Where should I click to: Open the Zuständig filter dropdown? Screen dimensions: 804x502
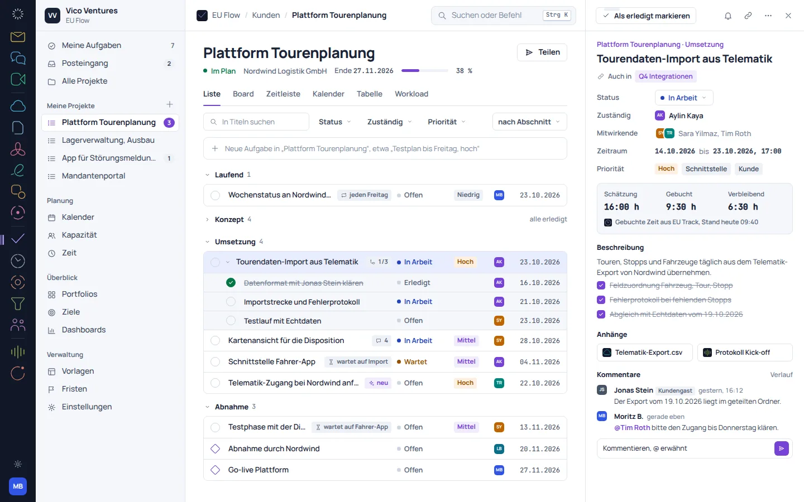pos(390,122)
